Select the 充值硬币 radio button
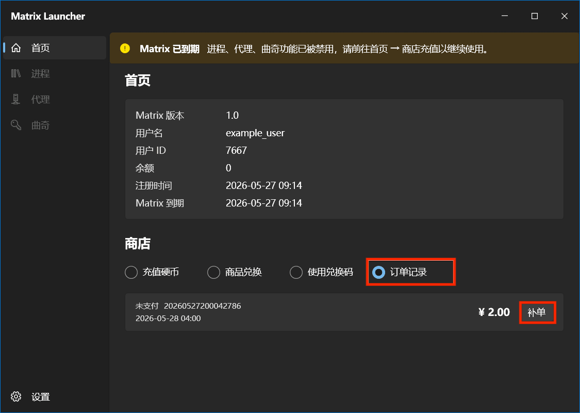Image resolution: width=580 pixels, height=413 pixels. pos(131,272)
